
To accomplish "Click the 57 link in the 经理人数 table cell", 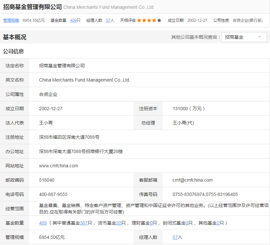I will tap(175, 237).
